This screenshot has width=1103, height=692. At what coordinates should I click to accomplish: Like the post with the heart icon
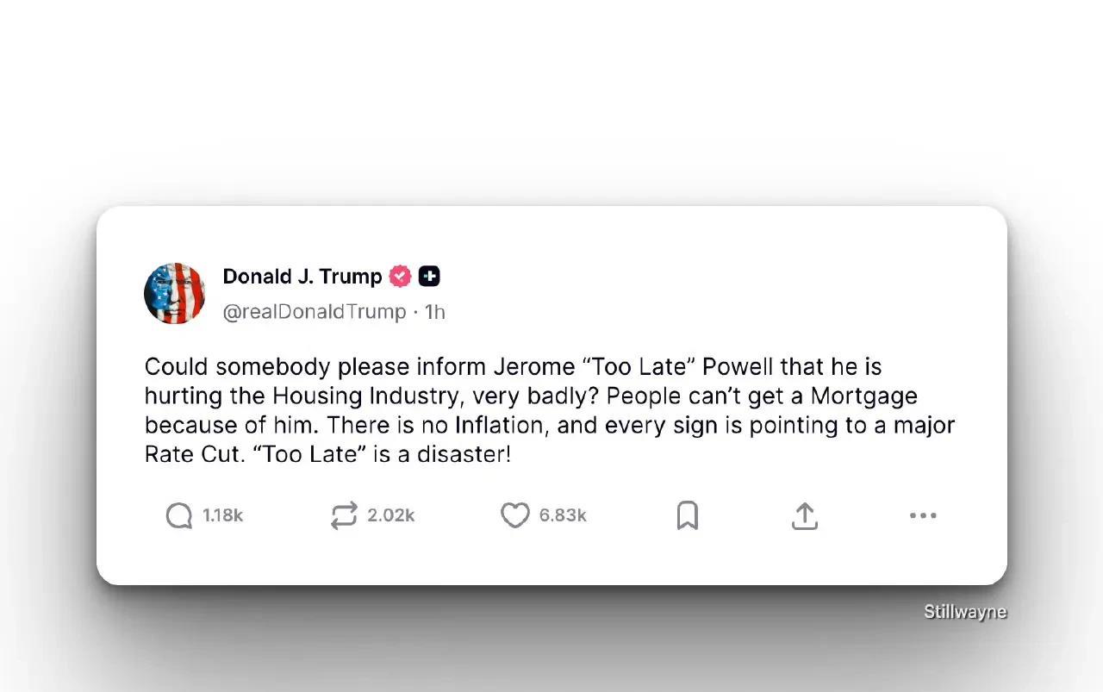pos(515,515)
